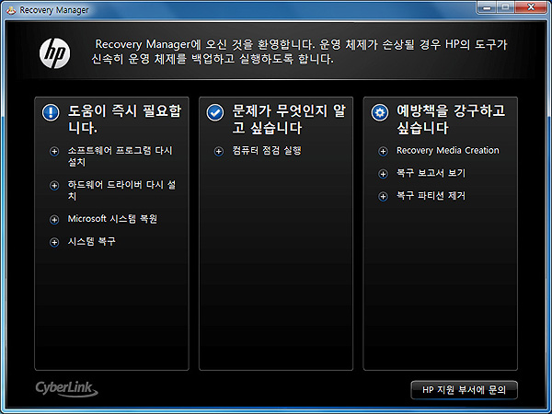This screenshot has height=414, width=552.
Task: Click the plus icon beside 복구 파티션 제거
Action: 383,197
